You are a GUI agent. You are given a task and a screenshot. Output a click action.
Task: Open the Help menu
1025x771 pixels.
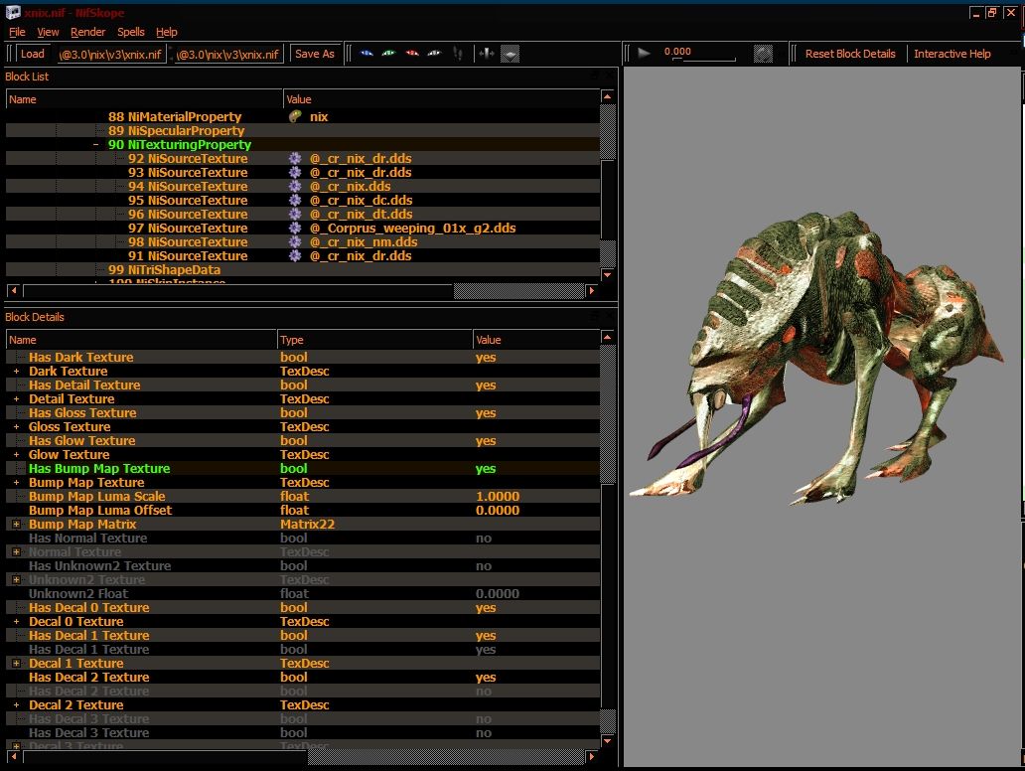[x=167, y=32]
